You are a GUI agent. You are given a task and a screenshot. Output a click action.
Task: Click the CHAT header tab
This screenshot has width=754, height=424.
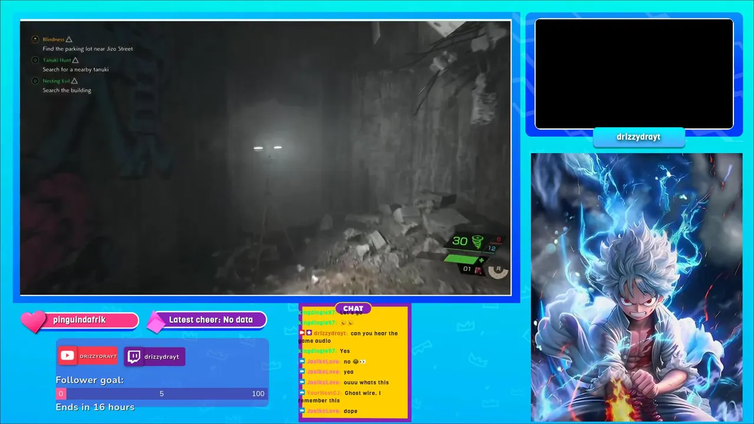(353, 309)
